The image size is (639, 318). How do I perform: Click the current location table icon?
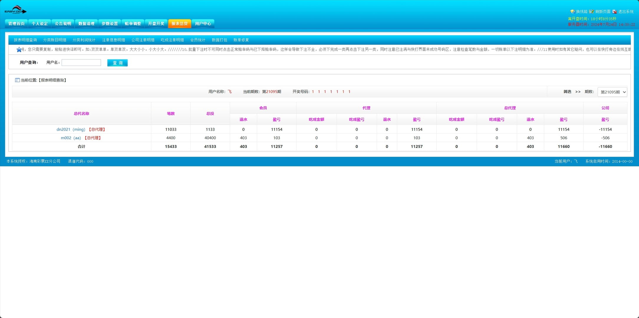coord(17,80)
